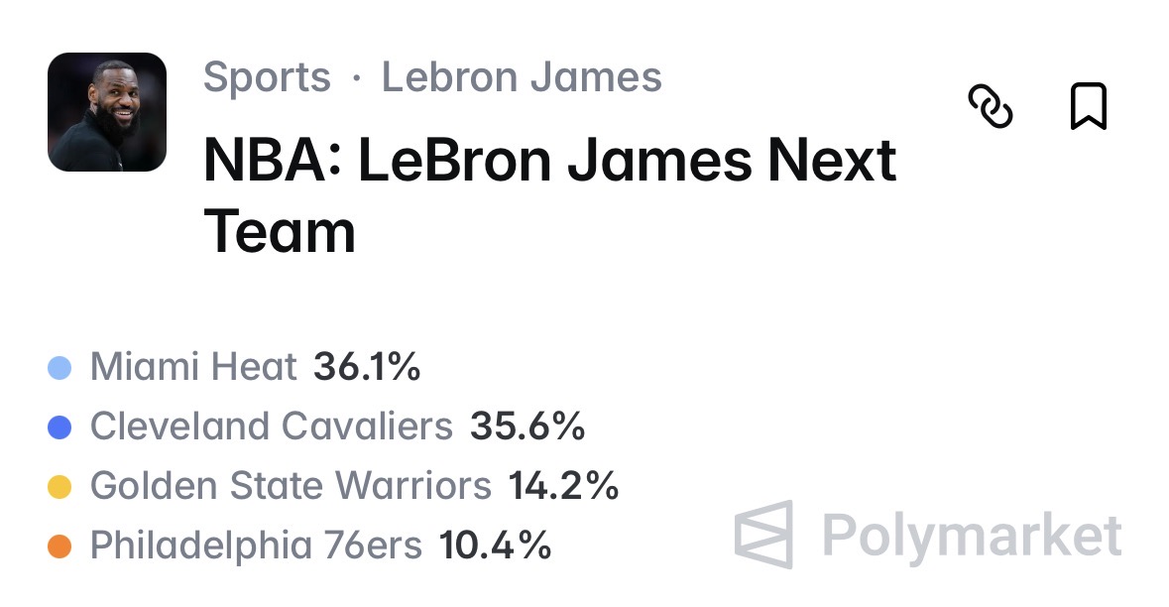Choose the Cleveland Cavaliers outcome label
The width and height of the screenshot is (1169, 607).
pyautogui.click(x=272, y=426)
